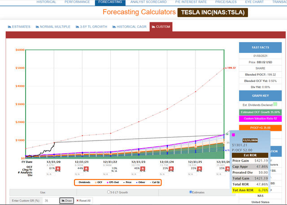
Task: Click the GRAPH KEY panel header
Action: pyautogui.click(x=260, y=96)
